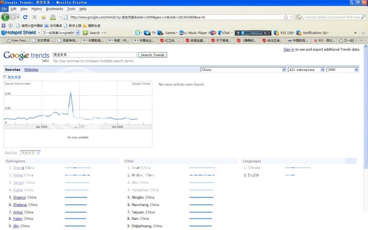Toggle the 发生关系 search term checkbox

click(5, 77)
